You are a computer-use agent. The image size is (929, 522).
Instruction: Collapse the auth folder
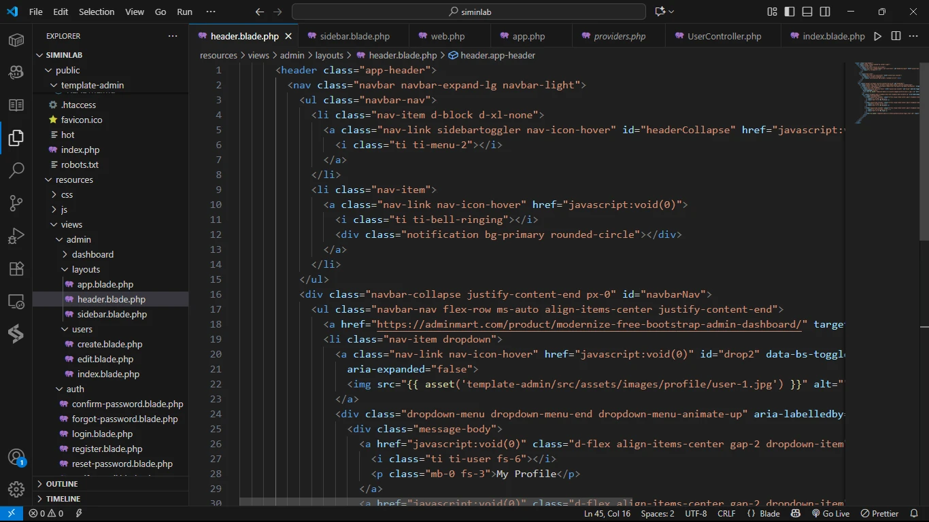75,389
